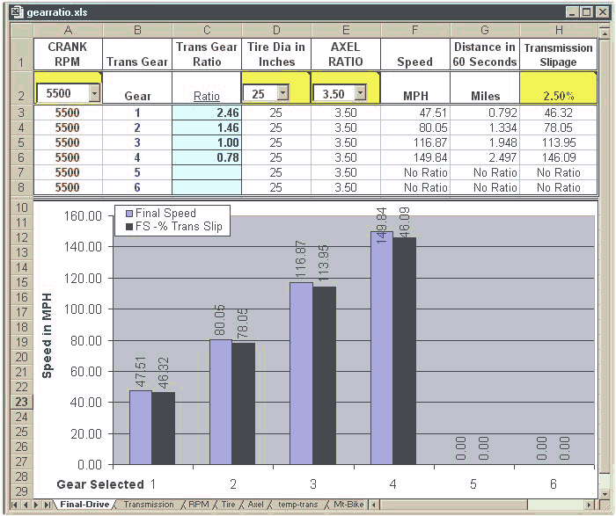Image resolution: width=616 pixels, height=516 pixels.
Task: Select row 3 header
Action: click(x=22, y=113)
